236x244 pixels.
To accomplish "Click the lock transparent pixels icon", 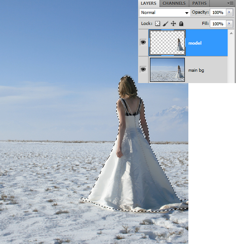I will tap(158, 24).
